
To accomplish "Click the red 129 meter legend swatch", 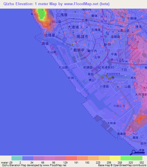I will 71,158.
